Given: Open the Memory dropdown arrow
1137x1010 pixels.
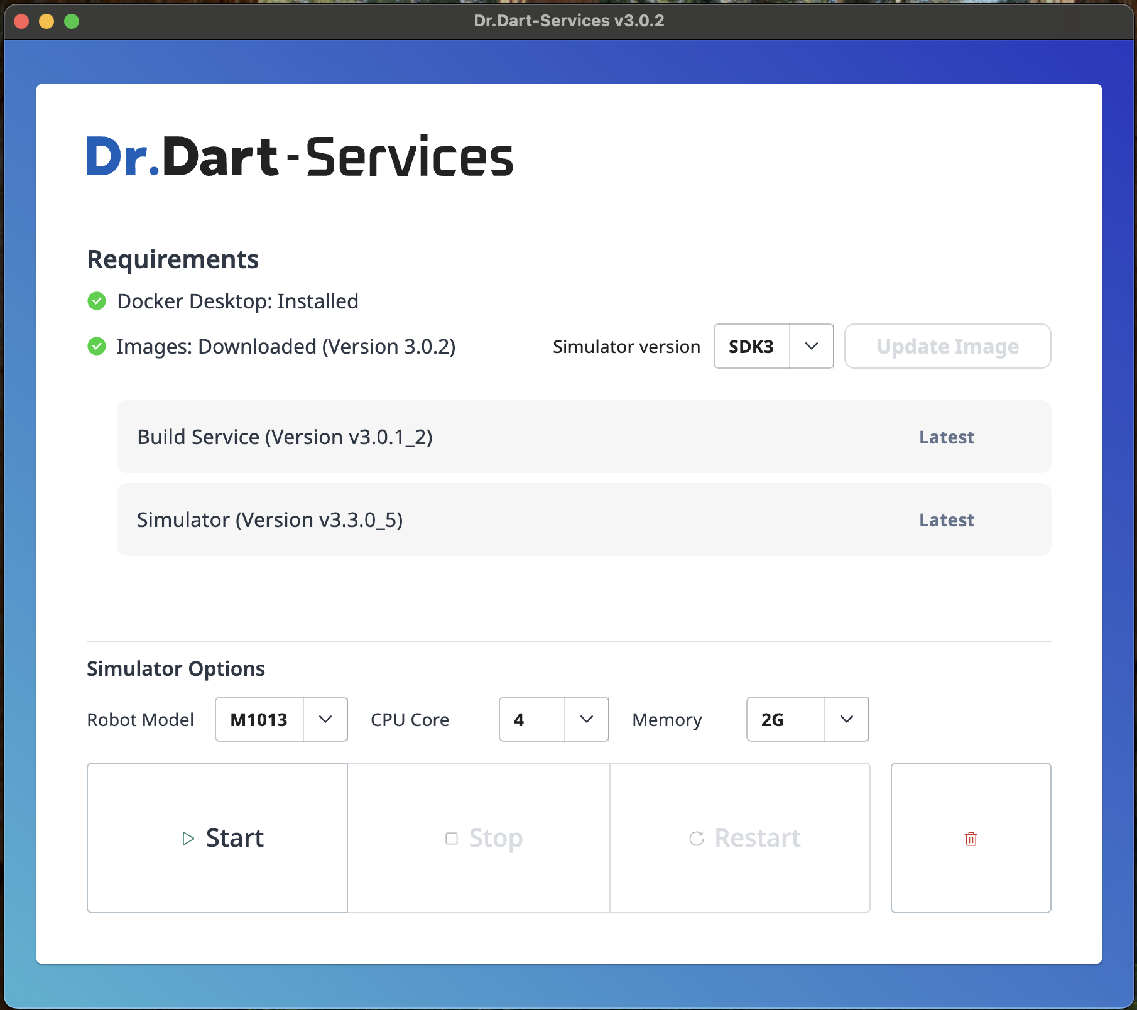Looking at the screenshot, I should (846, 719).
